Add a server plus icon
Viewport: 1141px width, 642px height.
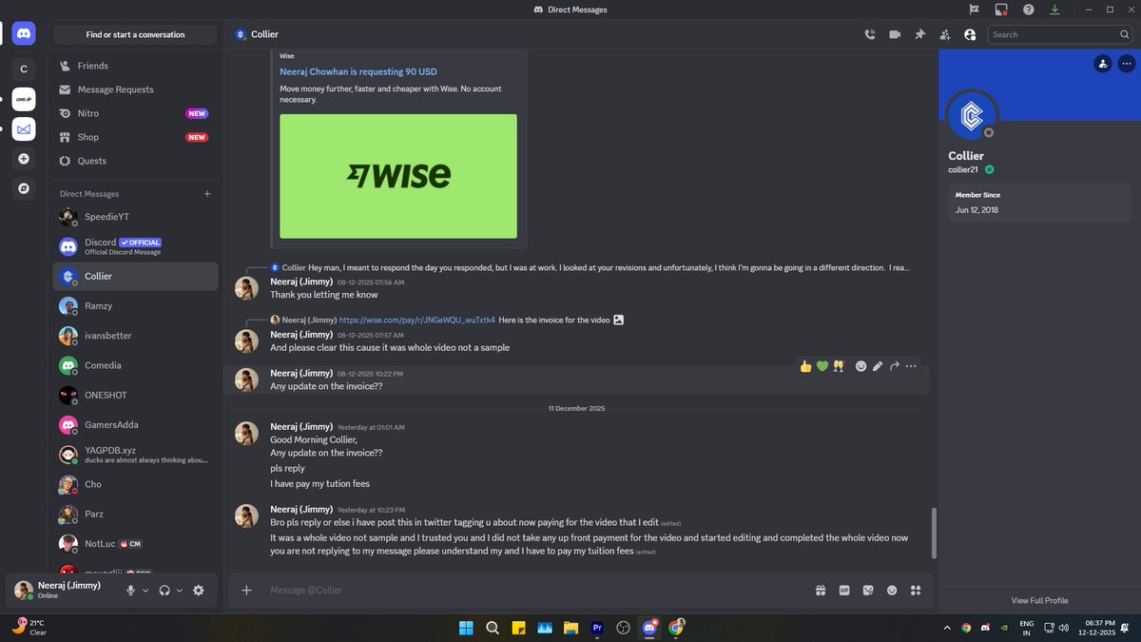coord(24,159)
